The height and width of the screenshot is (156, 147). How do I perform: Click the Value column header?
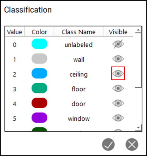15,32
